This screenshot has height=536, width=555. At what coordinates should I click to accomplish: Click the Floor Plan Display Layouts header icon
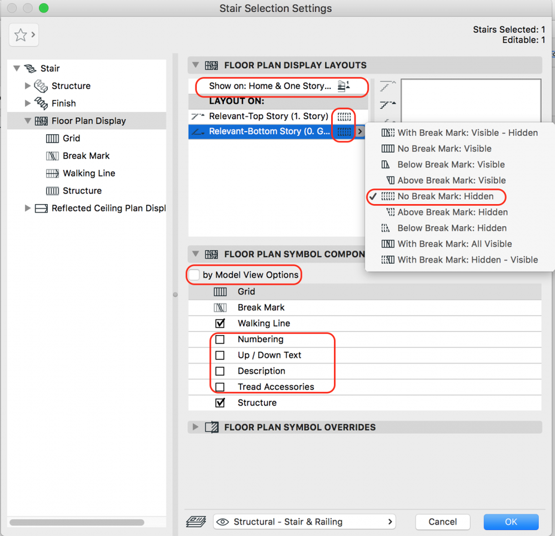pos(211,65)
